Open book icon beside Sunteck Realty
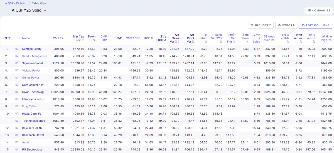334x153 pixels. pos(17,49)
